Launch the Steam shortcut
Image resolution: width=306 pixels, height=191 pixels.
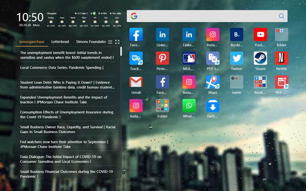260,58
